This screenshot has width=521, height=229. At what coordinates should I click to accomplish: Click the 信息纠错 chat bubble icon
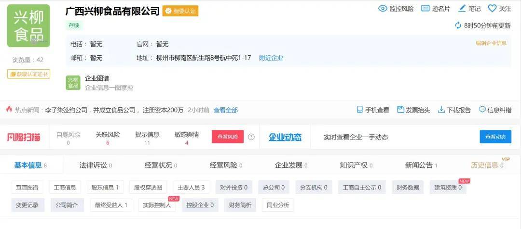coord(482,110)
